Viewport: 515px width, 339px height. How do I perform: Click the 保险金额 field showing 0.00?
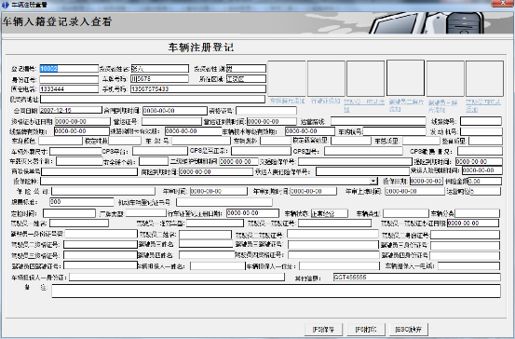click(x=485, y=181)
